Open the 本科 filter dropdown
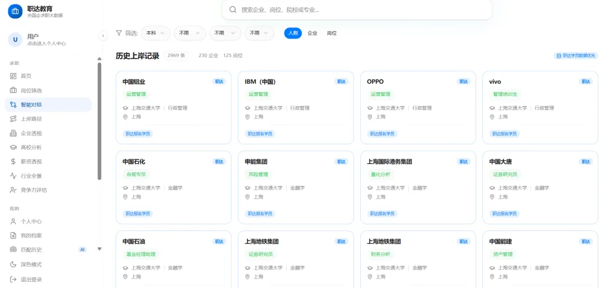The image size is (605, 288). click(156, 33)
